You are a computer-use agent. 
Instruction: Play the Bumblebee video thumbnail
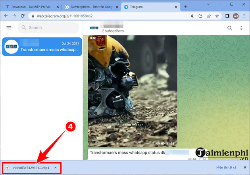(x=132, y=91)
